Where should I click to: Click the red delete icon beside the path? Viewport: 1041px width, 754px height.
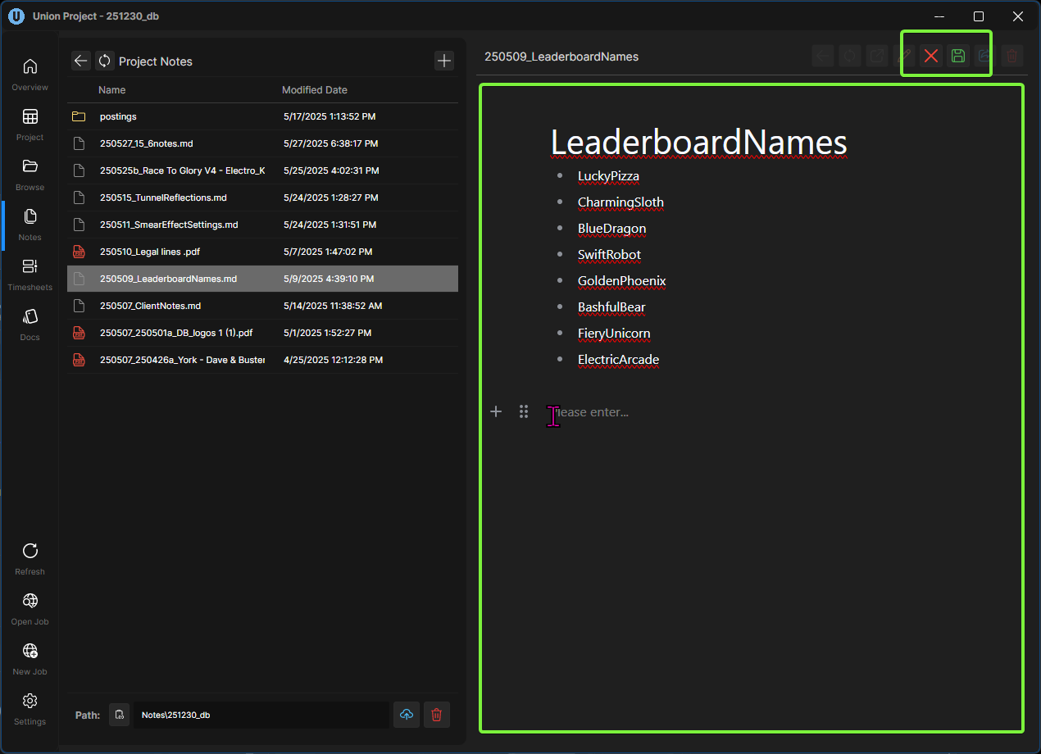tap(436, 715)
